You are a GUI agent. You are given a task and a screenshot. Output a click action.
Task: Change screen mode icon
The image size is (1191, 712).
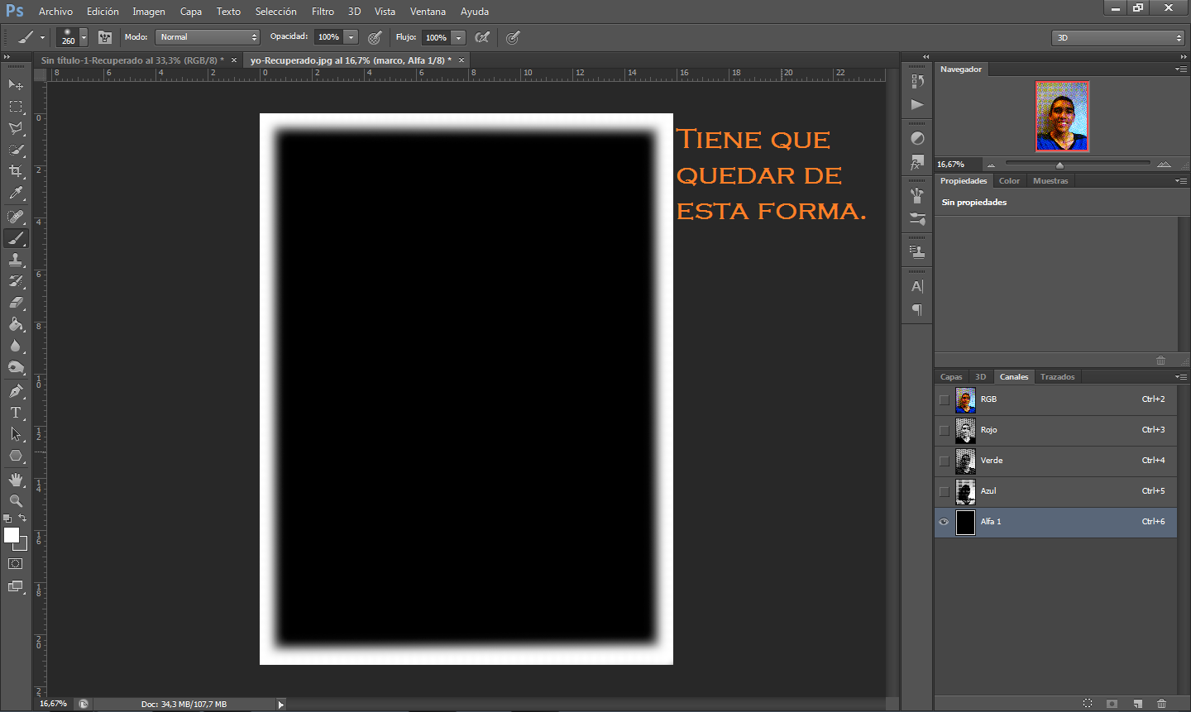pyautogui.click(x=16, y=586)
